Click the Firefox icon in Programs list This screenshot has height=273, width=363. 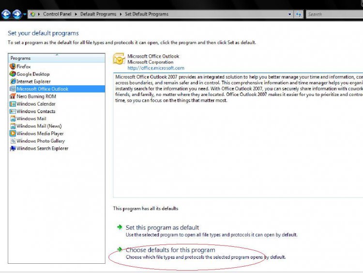[x=13, y=66]
